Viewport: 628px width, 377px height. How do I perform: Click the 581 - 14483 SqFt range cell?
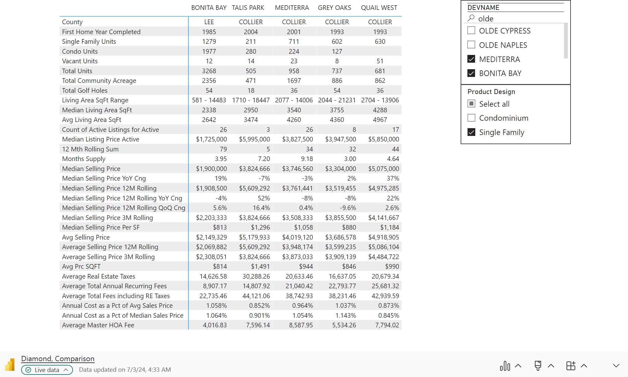coord(209,100)
